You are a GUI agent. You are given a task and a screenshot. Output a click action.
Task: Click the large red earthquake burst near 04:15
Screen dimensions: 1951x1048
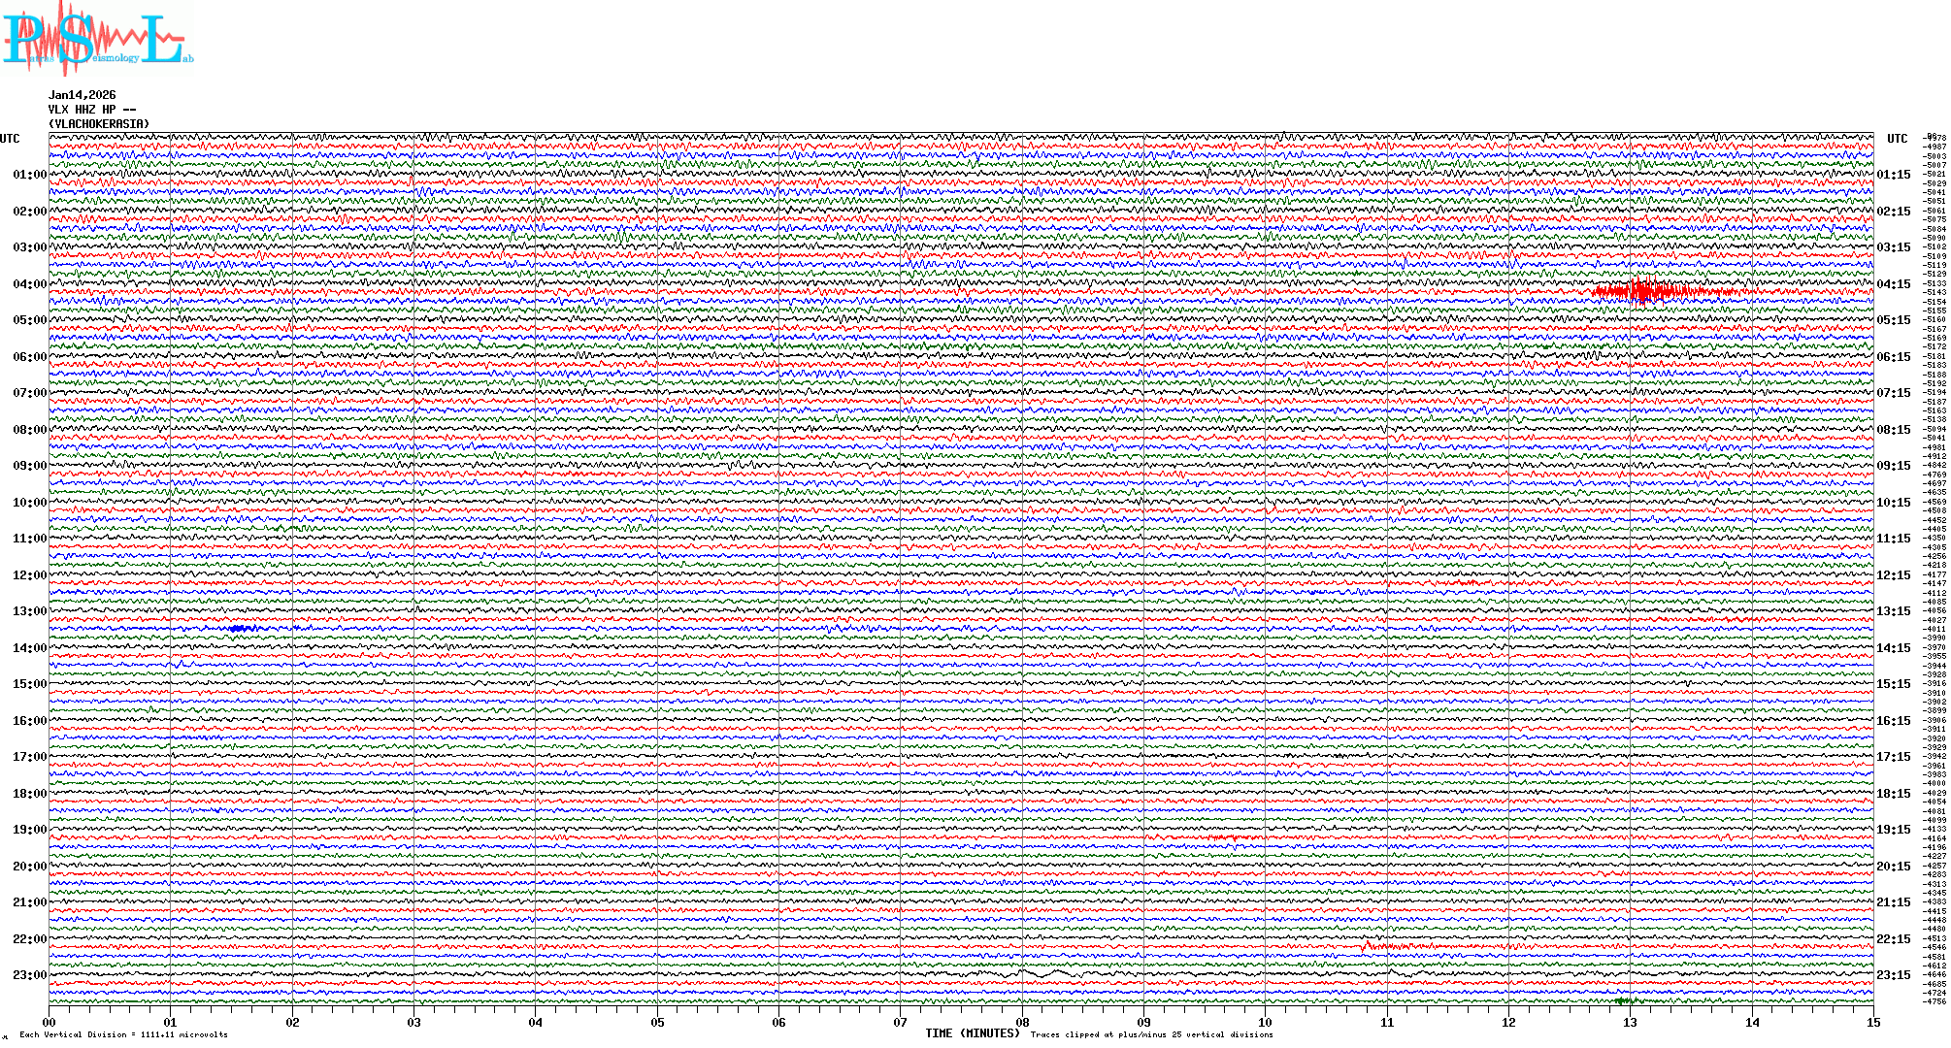click(x=1642, y=291)
